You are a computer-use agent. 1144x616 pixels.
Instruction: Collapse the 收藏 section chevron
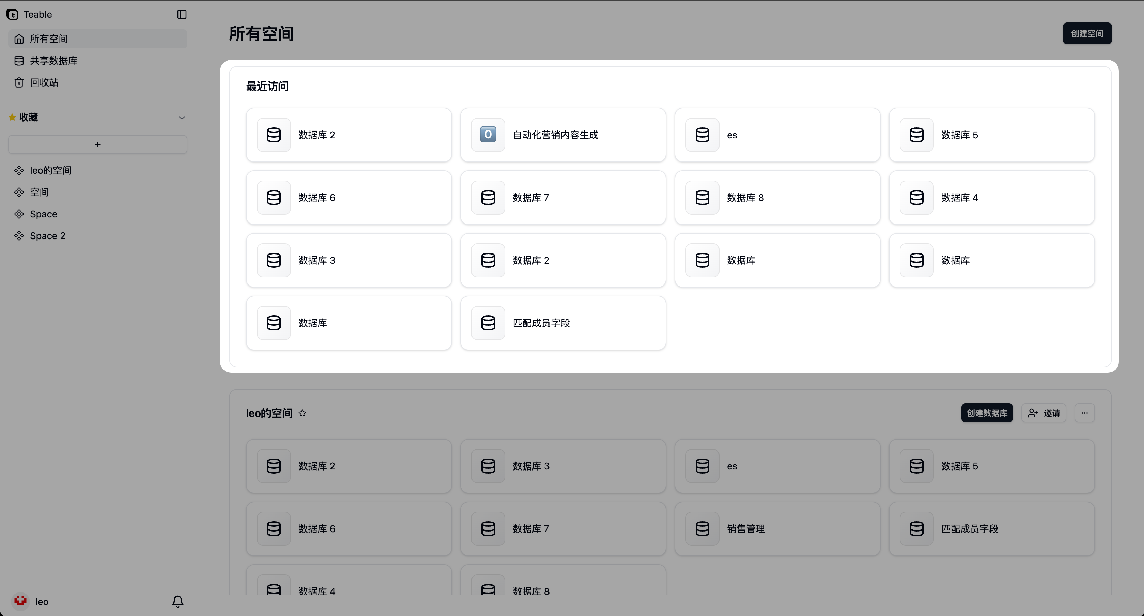(x=182, y=117)
